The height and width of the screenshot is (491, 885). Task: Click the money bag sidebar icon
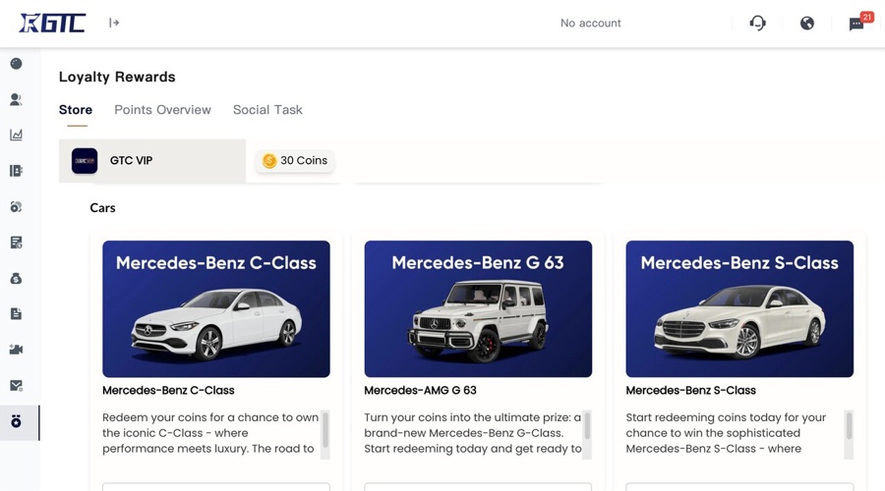coord(16,279)
